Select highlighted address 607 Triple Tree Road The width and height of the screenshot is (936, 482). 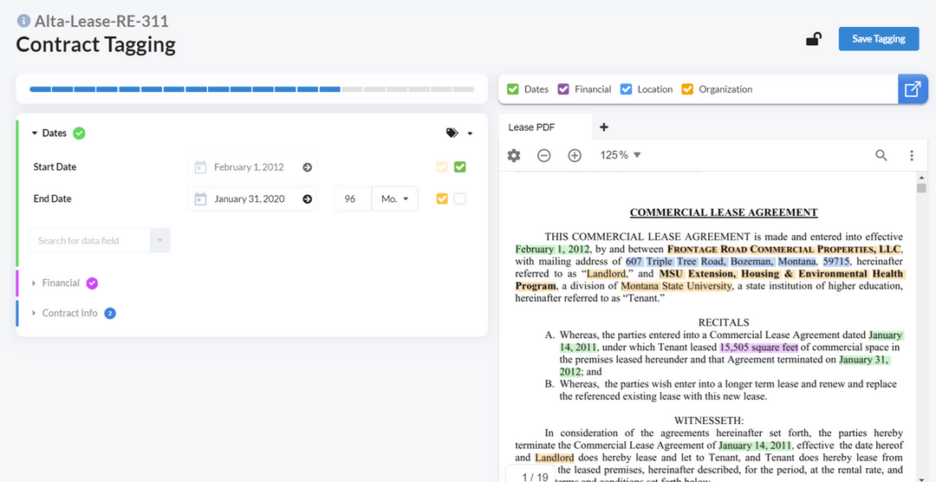[x=674, y=262]
